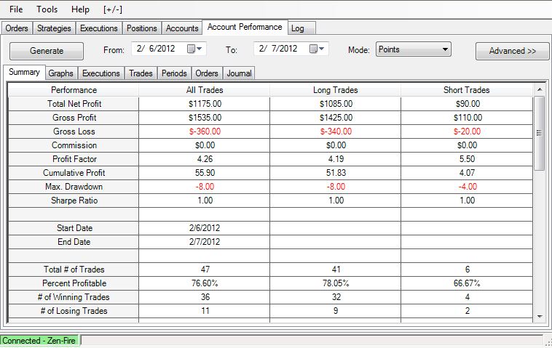Viewport: 552px width, 348px height.
Task: Select the Total Net Profit value $1175.00
Action: point(205,104)
